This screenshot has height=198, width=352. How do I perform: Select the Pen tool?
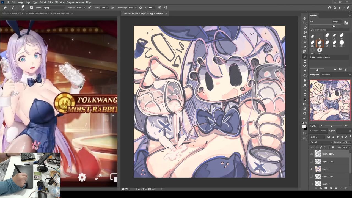[305, 90]
